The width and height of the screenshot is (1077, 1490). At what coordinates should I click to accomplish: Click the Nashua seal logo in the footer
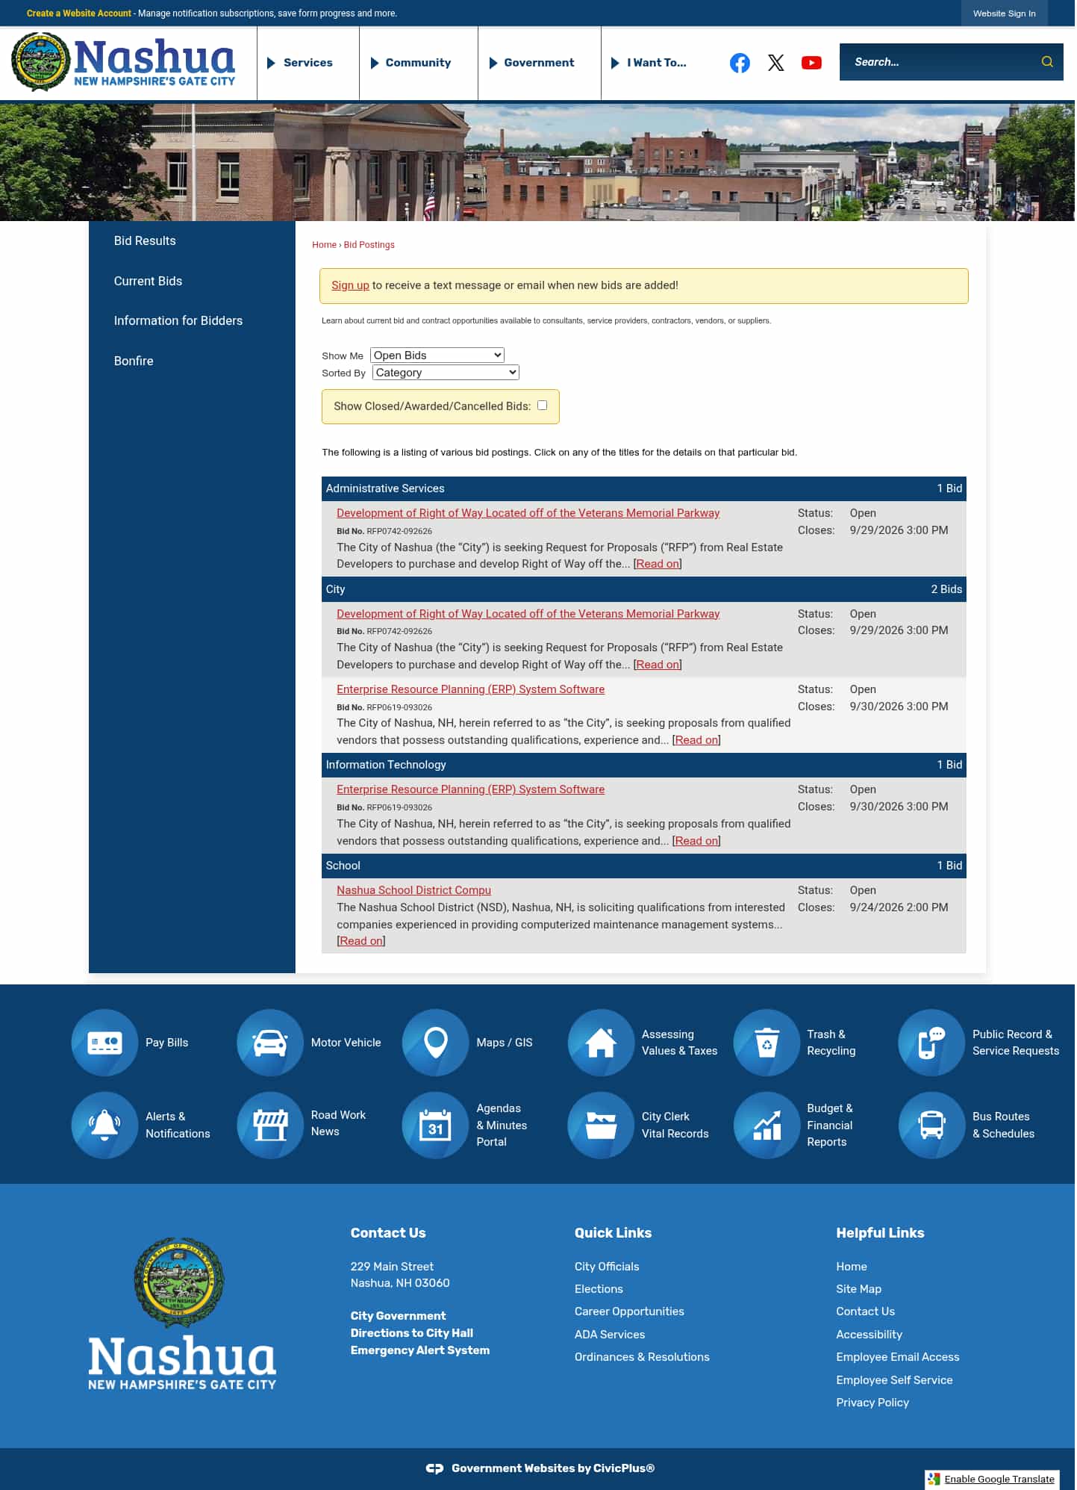[x=179, y=1285]
